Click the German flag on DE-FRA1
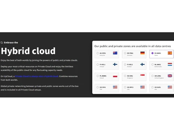Screen dimensions: 174x130 coord(142,53)
